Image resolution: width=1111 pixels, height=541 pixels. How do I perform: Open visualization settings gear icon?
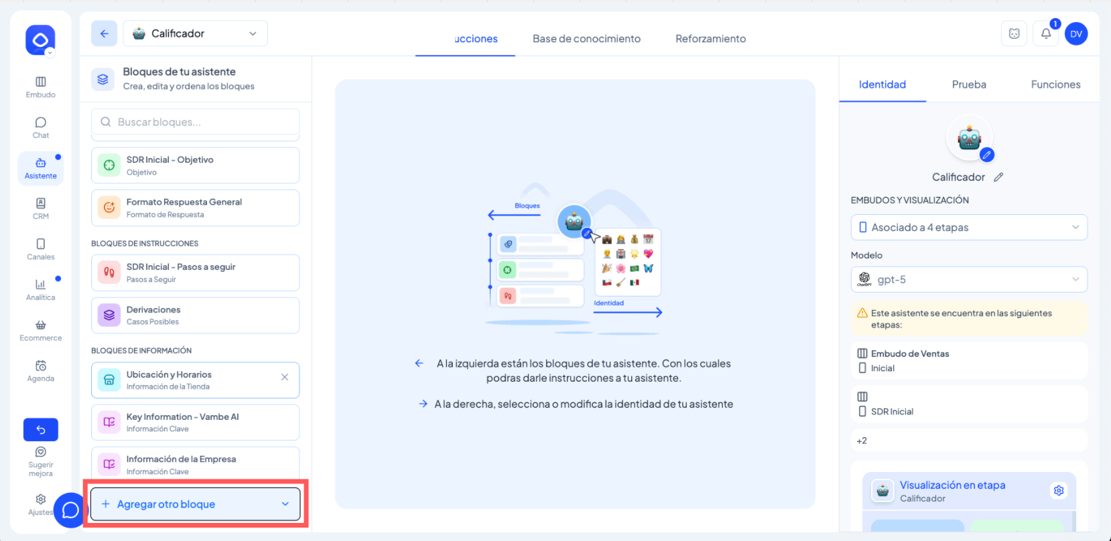point(1058,491)
